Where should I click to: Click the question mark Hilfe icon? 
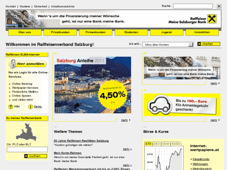[x=11, y=107]
